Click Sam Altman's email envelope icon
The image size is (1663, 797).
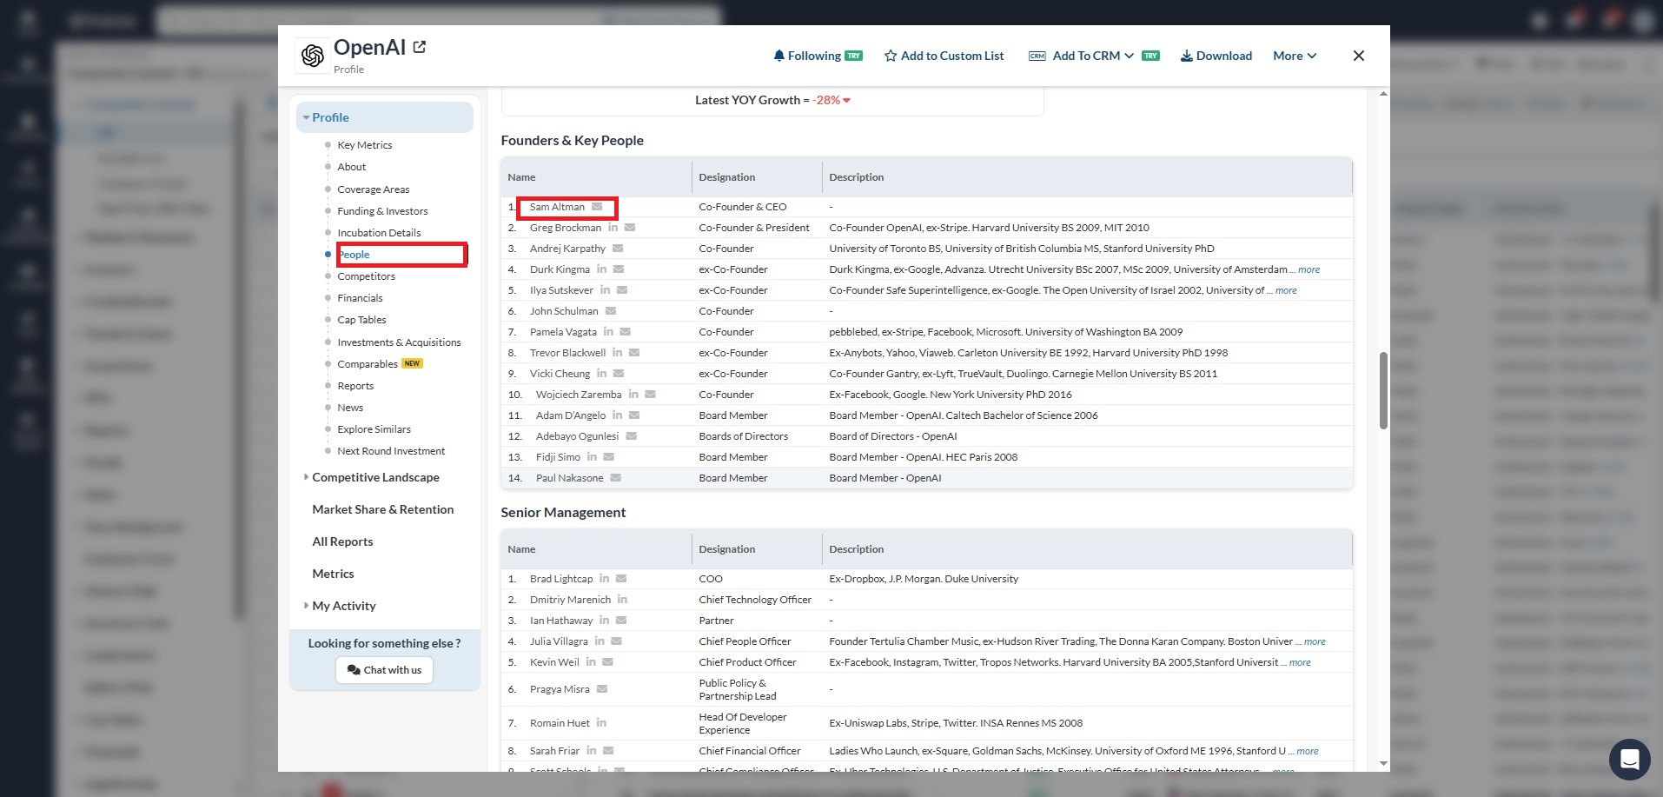click(x=597, y=207)
